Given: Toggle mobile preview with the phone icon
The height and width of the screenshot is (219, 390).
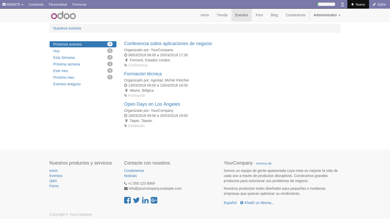Looking at the screenshot, I should pyautogui.click(x=342, y=4).
